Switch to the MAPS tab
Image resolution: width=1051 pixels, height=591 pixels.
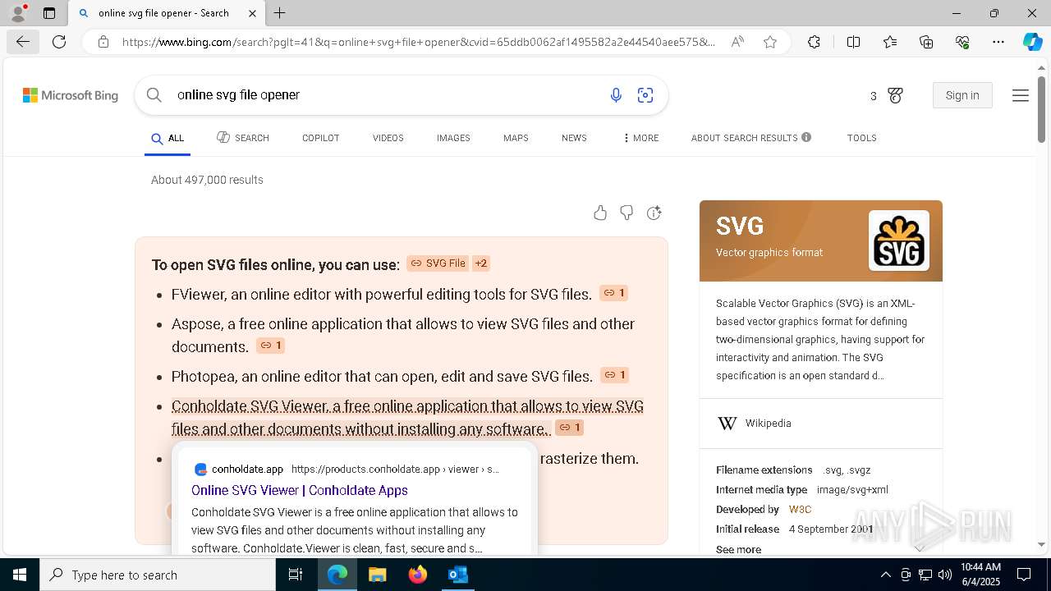(516, 138)
